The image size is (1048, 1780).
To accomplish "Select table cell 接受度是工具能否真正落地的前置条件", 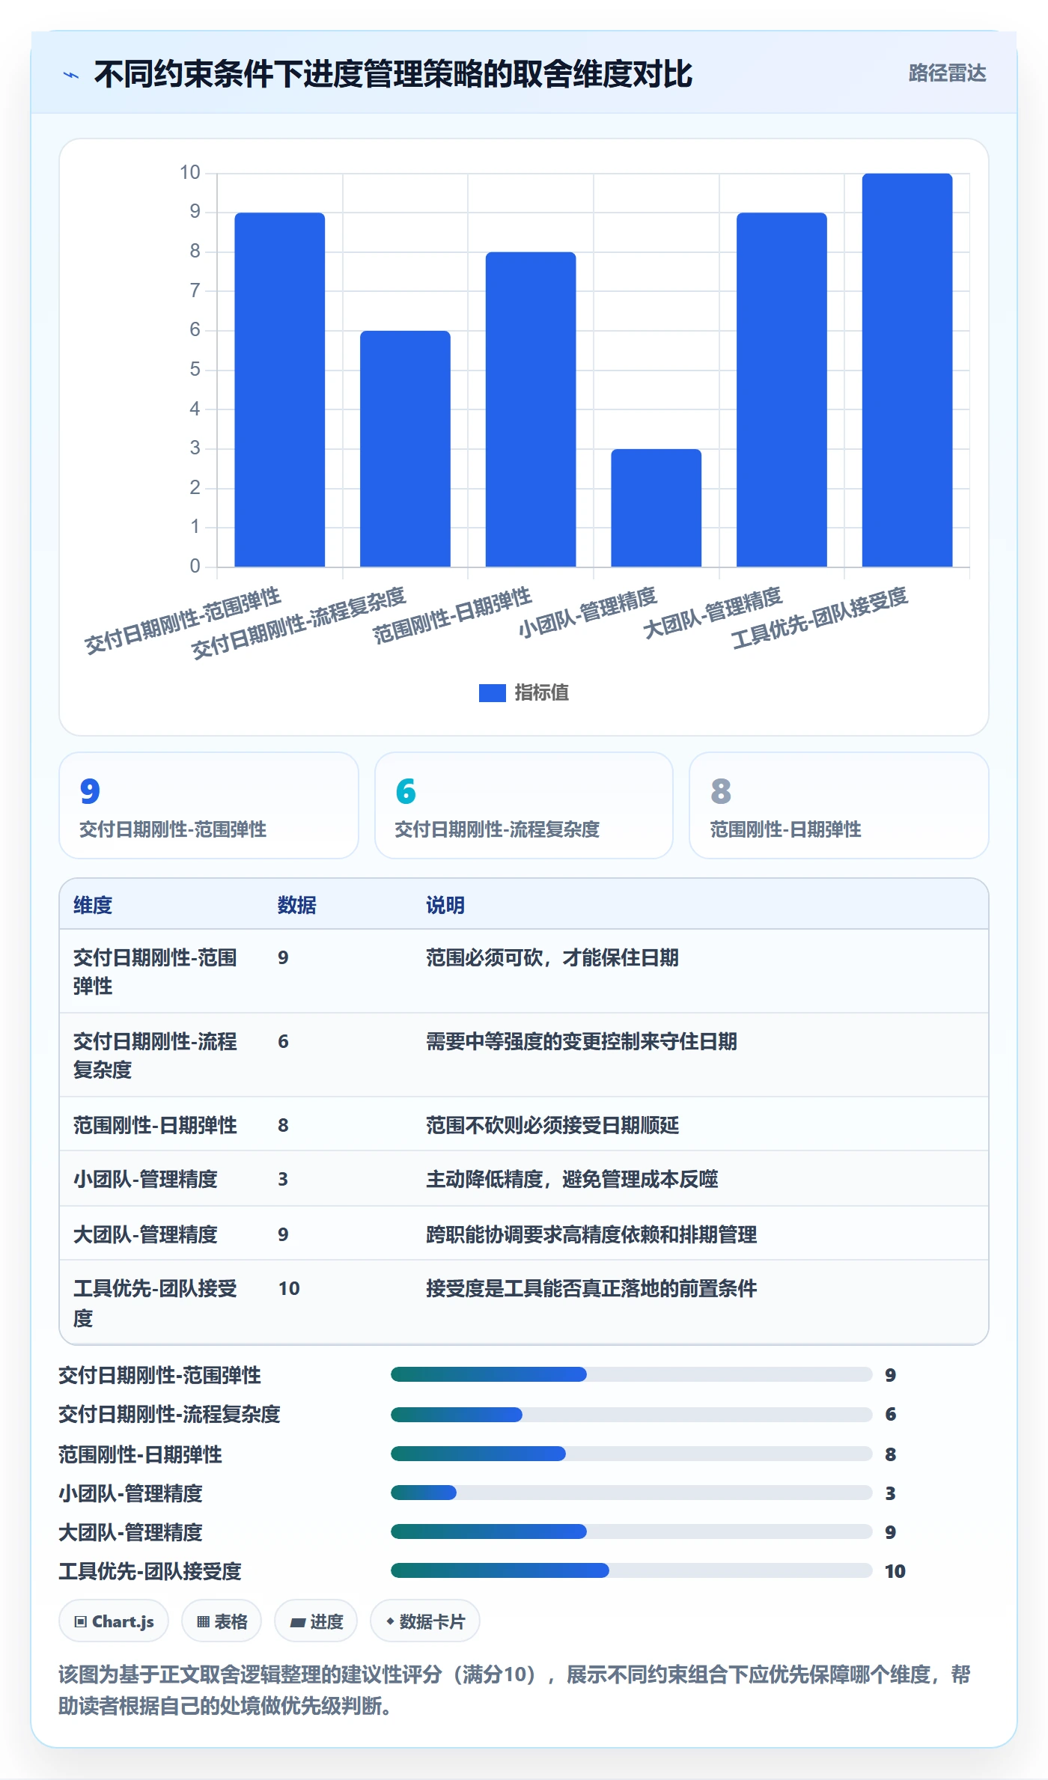I will click(591, 1289).
